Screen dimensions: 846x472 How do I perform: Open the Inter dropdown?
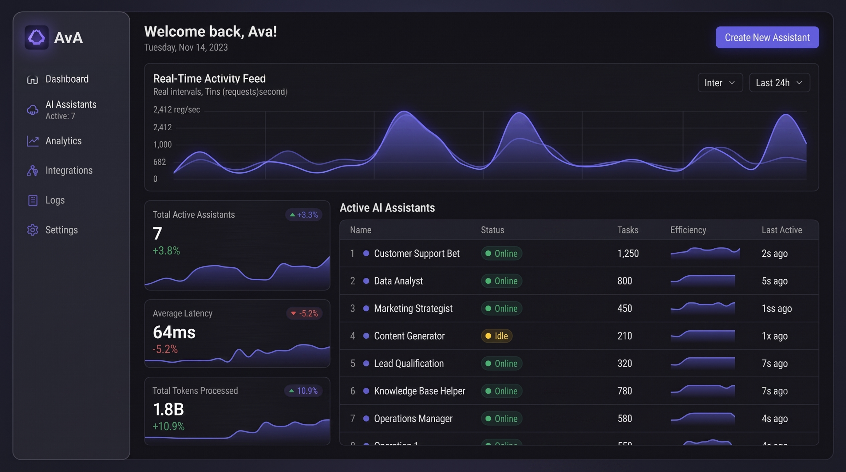720,83
